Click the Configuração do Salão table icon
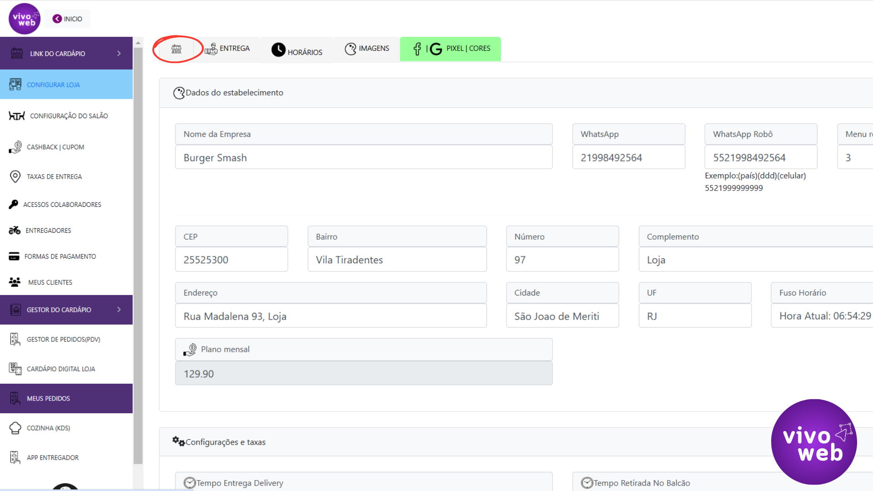Image resolution: width=873 pixels, height=491 pixels. [x=17, y=116]
